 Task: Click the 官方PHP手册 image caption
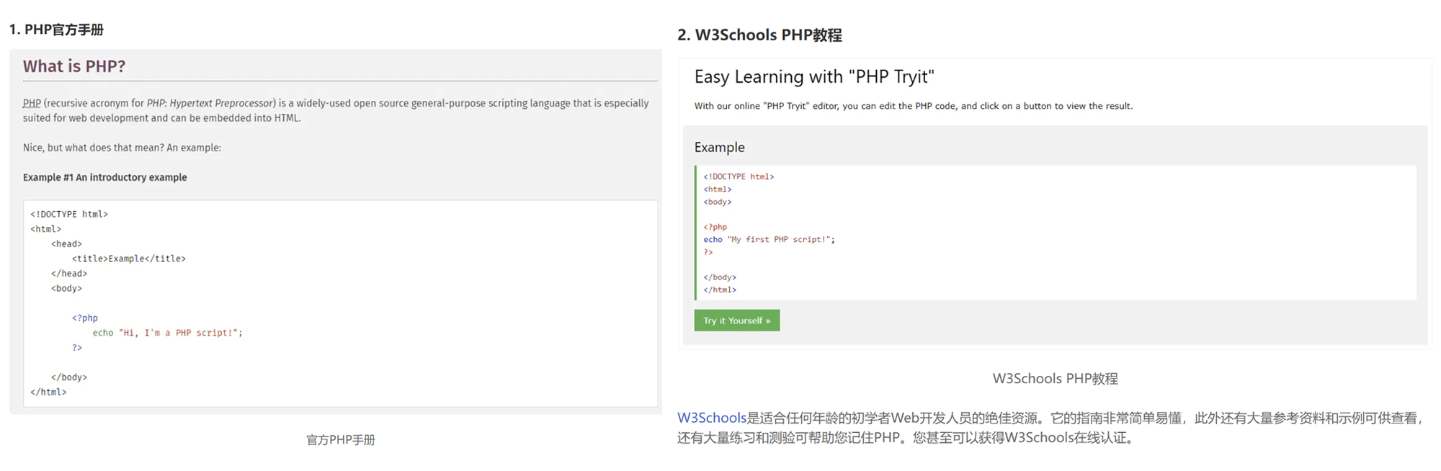coord(340,440)
